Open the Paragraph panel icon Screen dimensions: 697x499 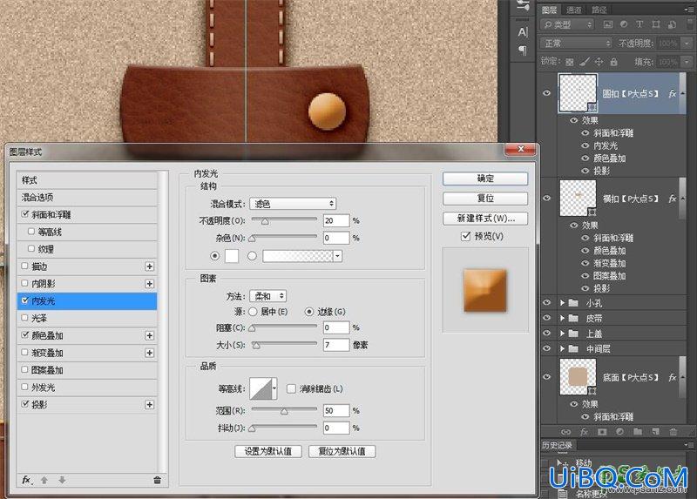coord(523,51)
